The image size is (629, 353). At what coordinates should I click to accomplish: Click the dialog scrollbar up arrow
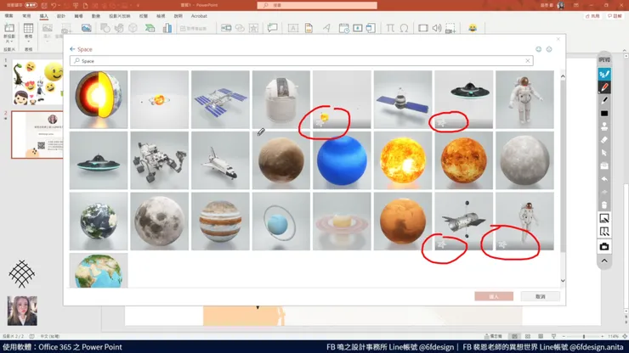563,76
